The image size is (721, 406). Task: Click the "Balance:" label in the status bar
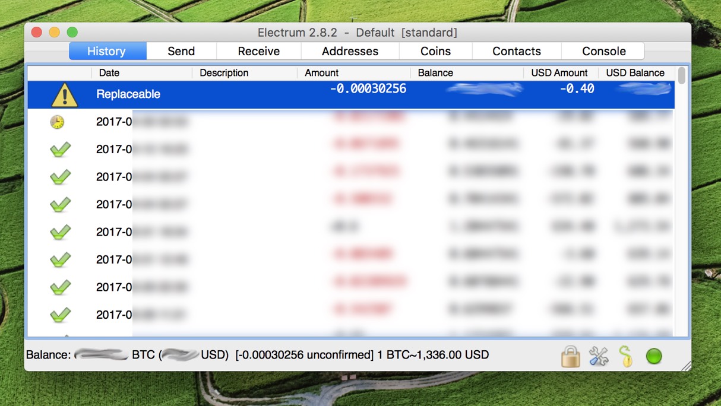click(49, 355)
